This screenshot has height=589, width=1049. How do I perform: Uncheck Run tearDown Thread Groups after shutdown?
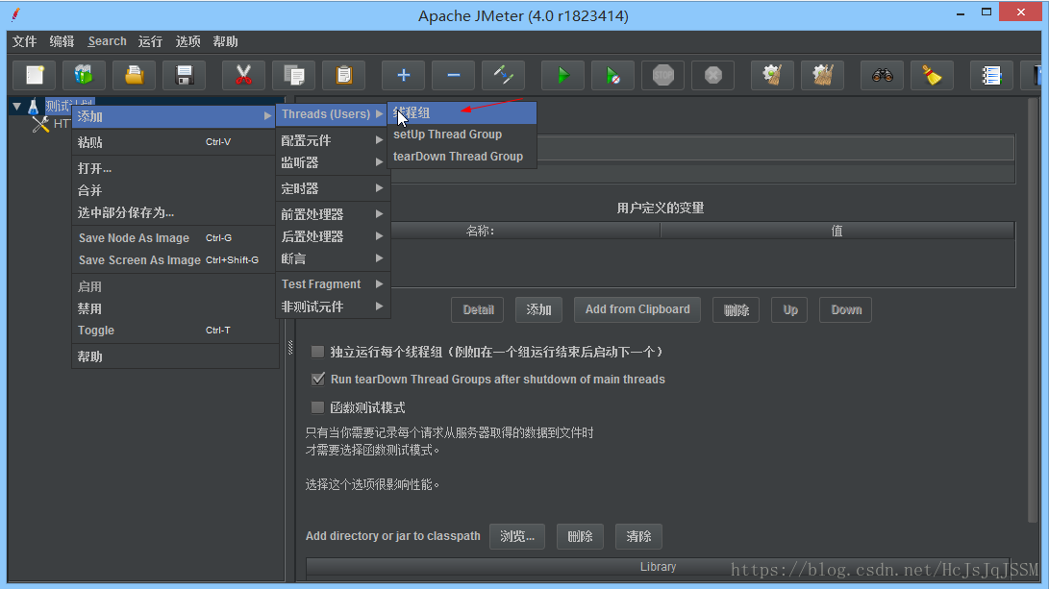318,380
